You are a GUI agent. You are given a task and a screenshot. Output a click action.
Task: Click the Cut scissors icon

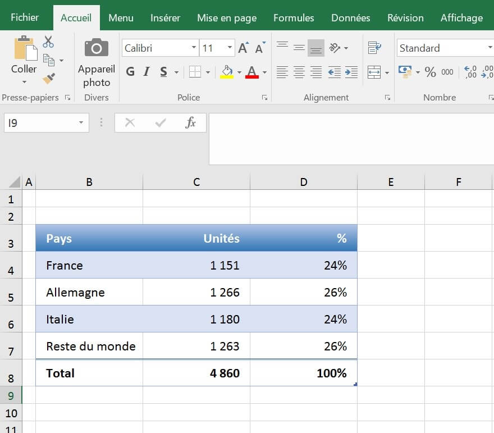(x=48, y=42)
